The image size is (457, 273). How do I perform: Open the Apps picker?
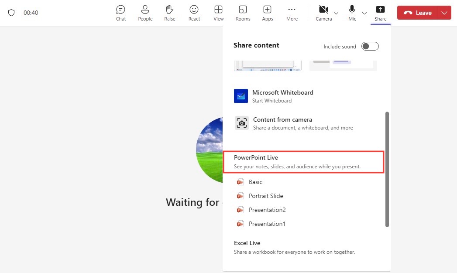(x=267, y=13)
